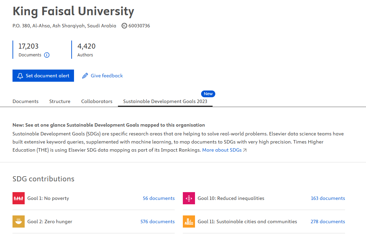Open the More about SDGs link

[x=222, y=150]
